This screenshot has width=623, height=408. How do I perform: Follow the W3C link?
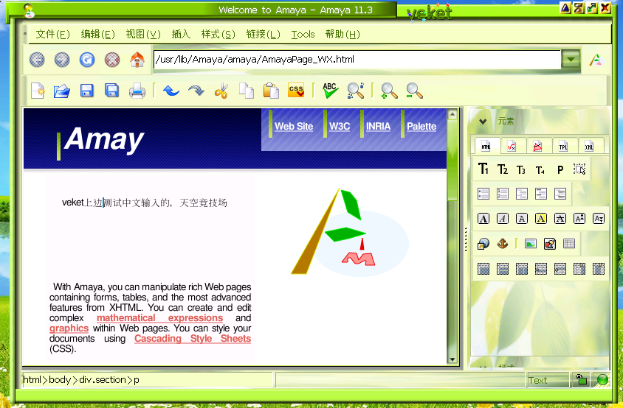[340, 127]
